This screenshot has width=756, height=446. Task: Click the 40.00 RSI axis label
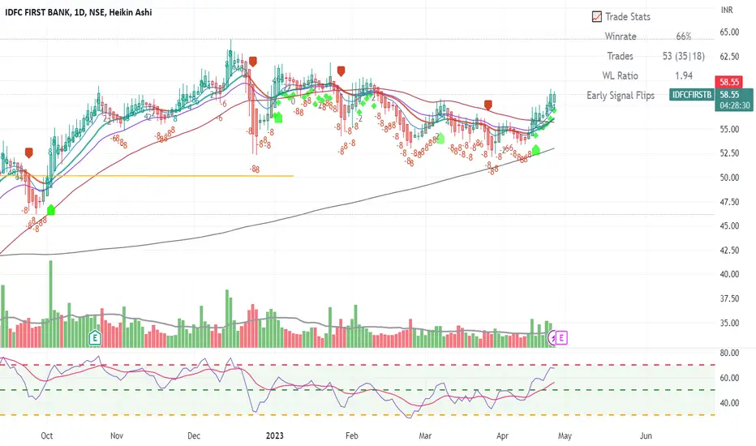click(729, 403)
